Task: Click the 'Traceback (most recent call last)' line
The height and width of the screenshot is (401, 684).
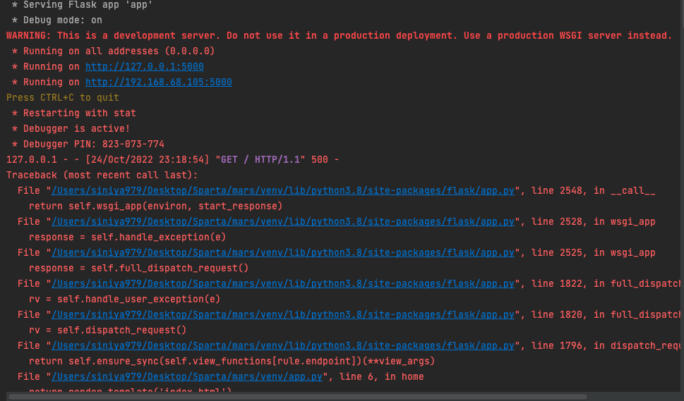Action: (x=102, y=175)
